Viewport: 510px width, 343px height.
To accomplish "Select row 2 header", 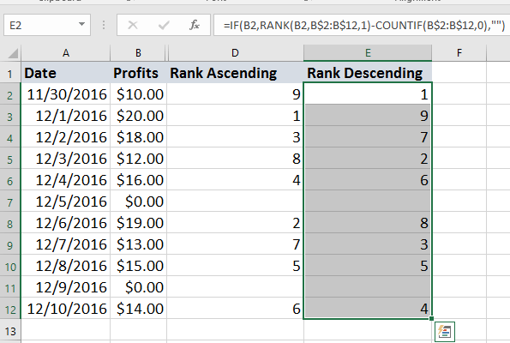I will tap(10, 94).
